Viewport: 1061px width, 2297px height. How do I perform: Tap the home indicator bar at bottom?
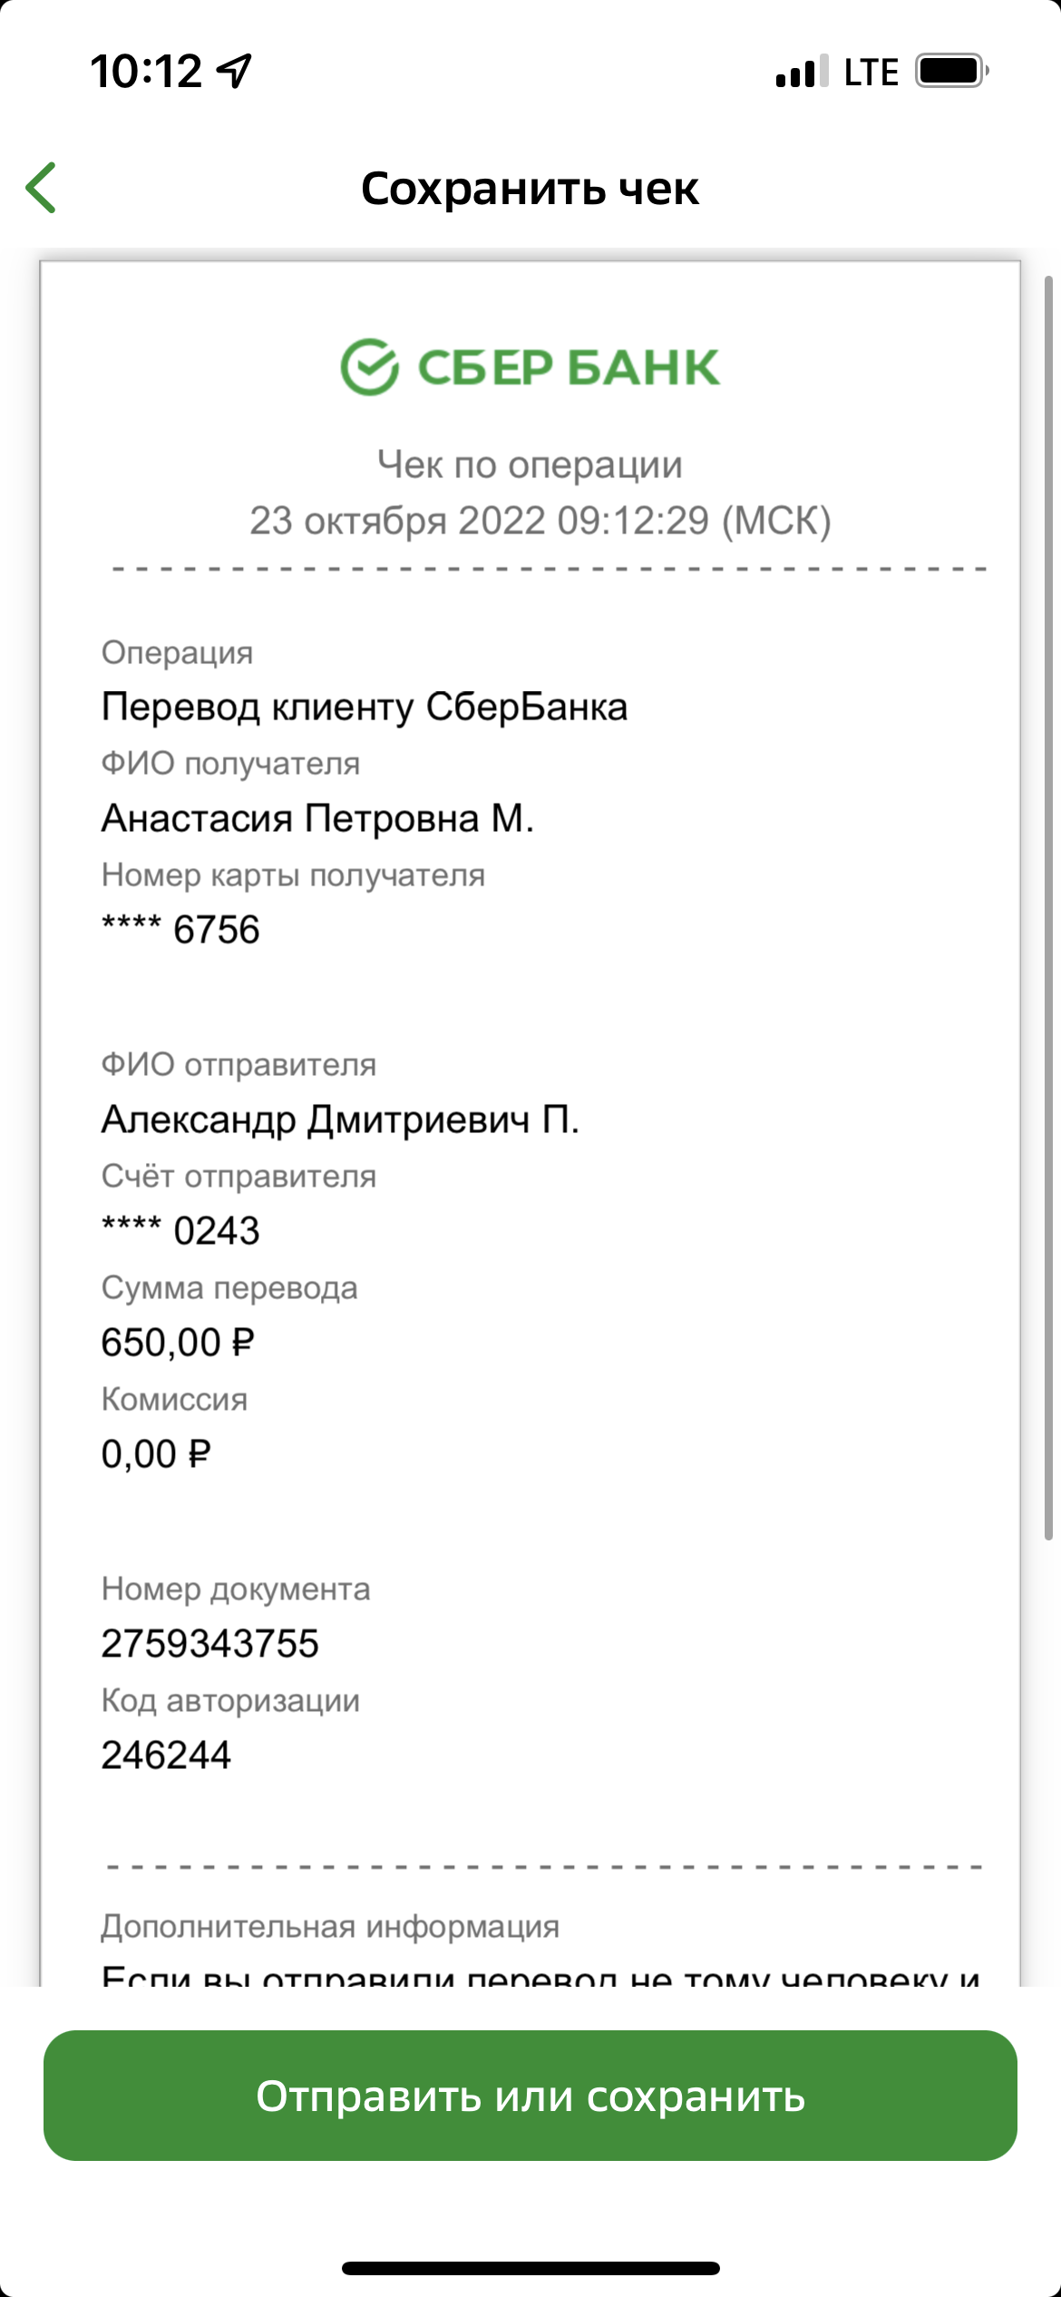pyautogui.click(x=530, y=2268)
